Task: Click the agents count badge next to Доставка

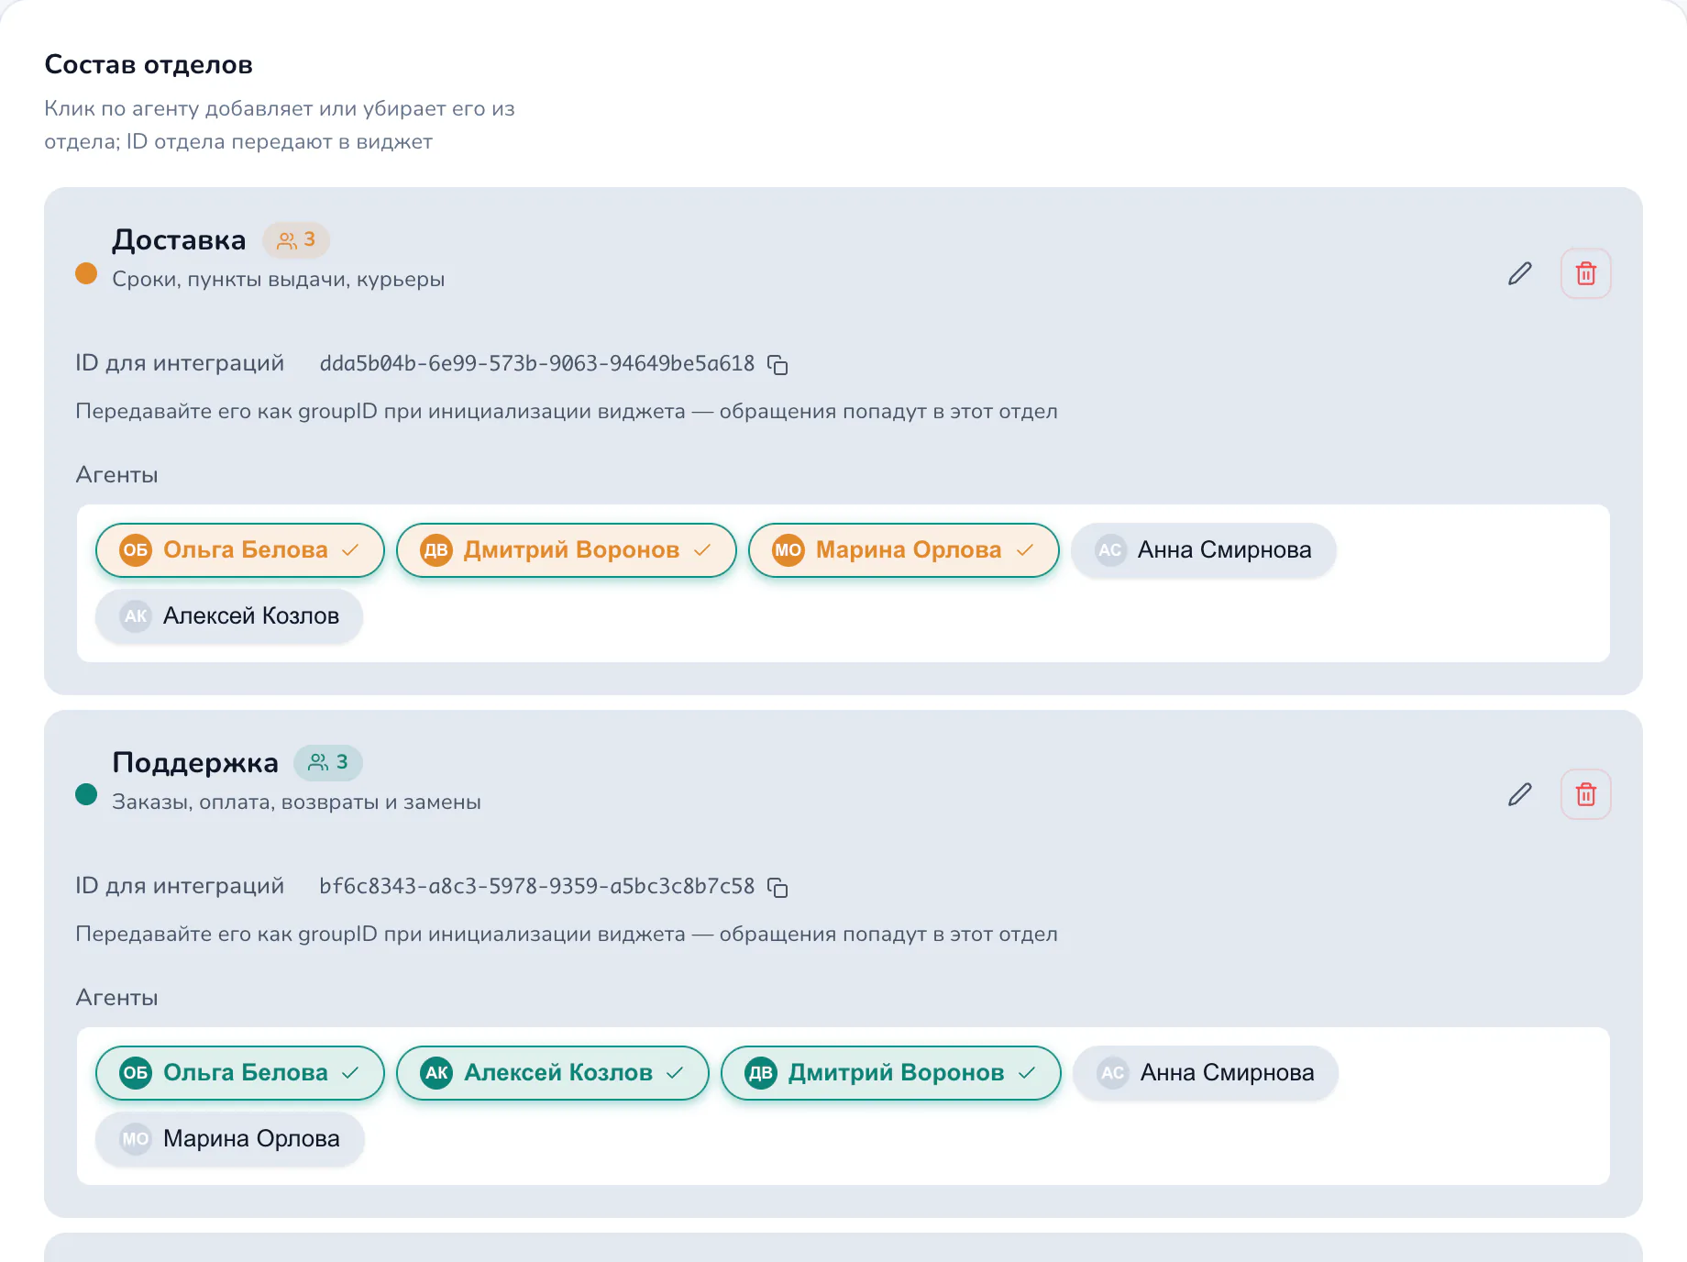Action: [296, 240]
